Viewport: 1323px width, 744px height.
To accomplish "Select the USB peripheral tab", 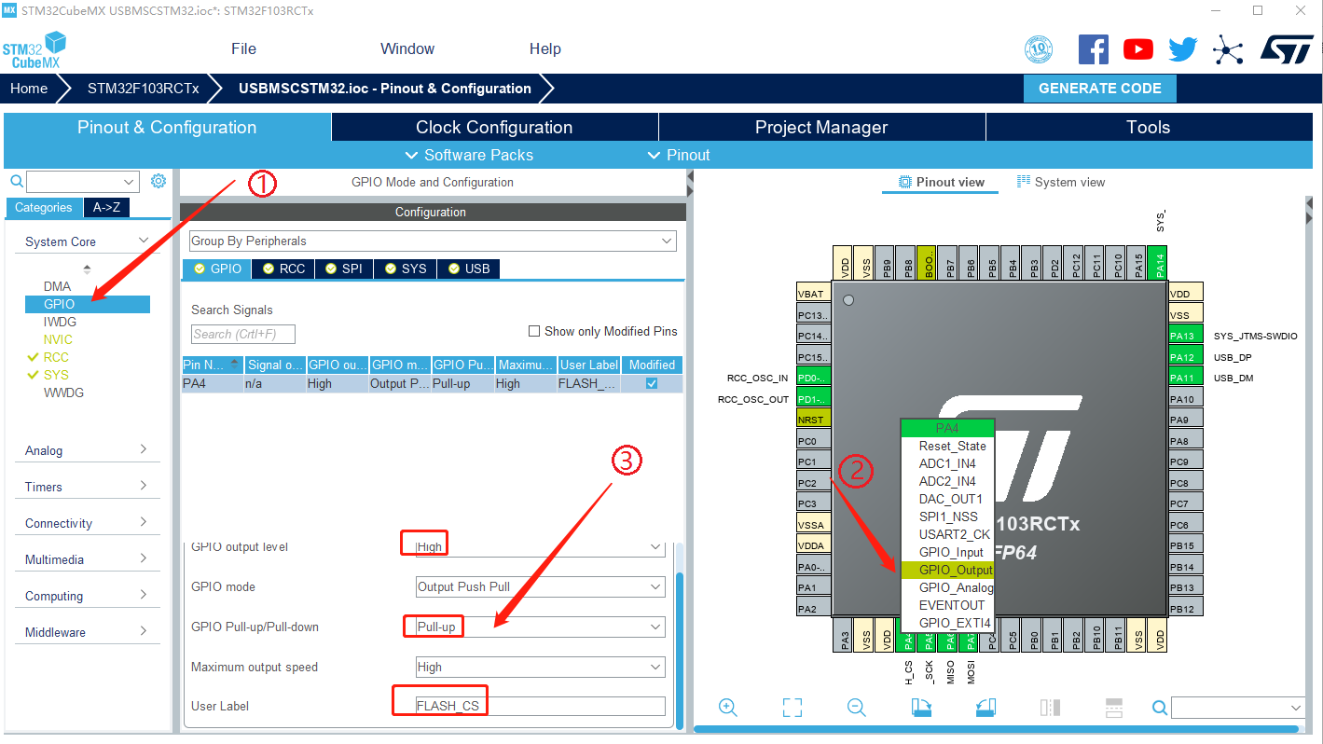I will coord(468,269).
